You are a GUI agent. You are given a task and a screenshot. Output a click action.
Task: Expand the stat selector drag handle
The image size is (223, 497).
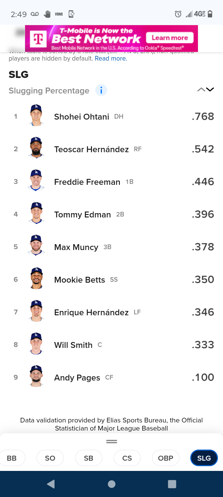[x=111, y=441]
